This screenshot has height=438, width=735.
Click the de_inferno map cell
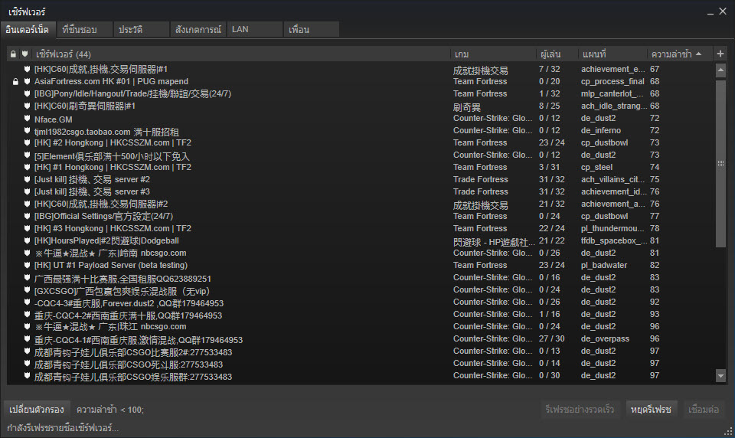click(x=601, y=130)
